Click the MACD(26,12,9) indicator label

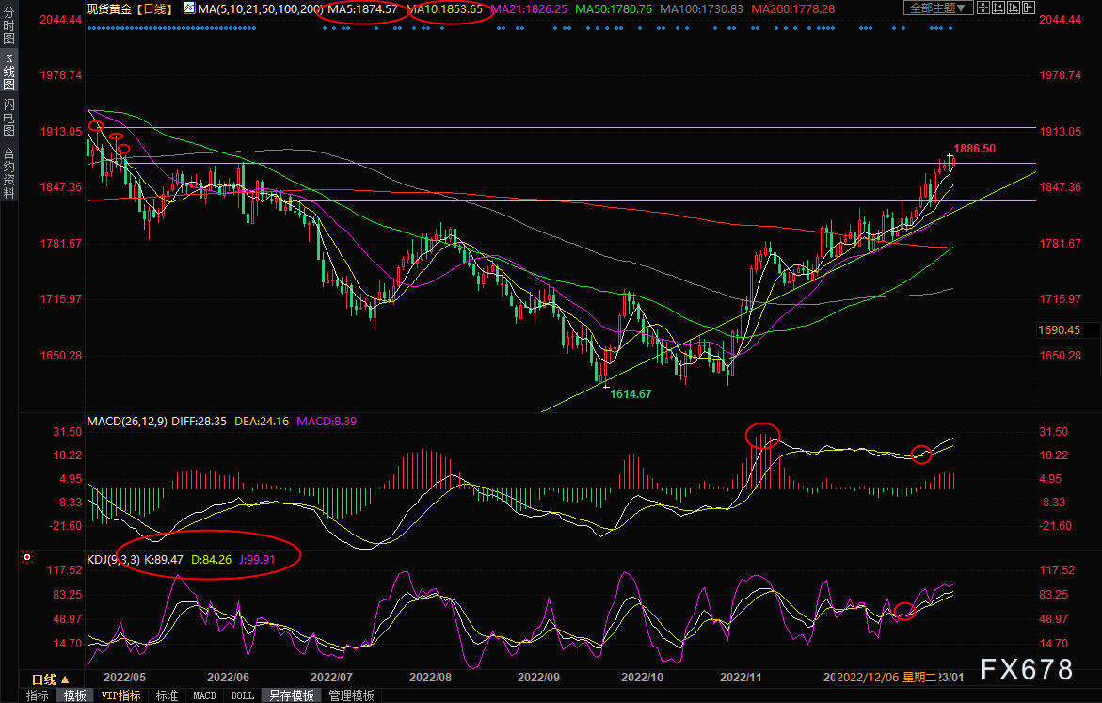tap(125, 421)
